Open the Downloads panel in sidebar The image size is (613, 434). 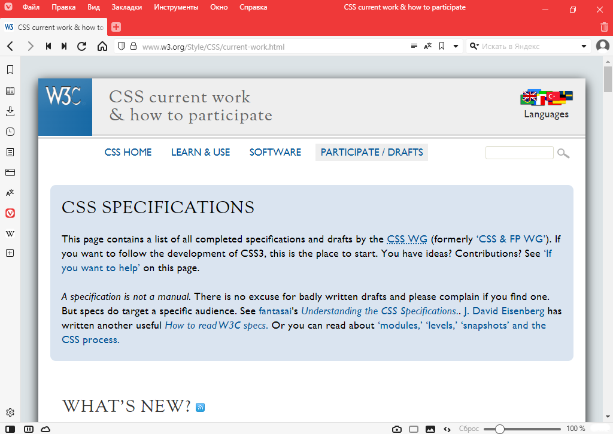click(10, 111)
